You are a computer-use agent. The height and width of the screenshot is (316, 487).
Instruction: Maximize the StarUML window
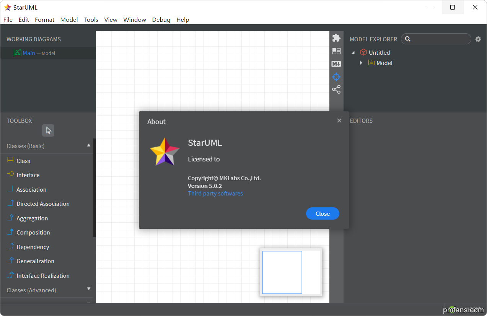[453, 7]
